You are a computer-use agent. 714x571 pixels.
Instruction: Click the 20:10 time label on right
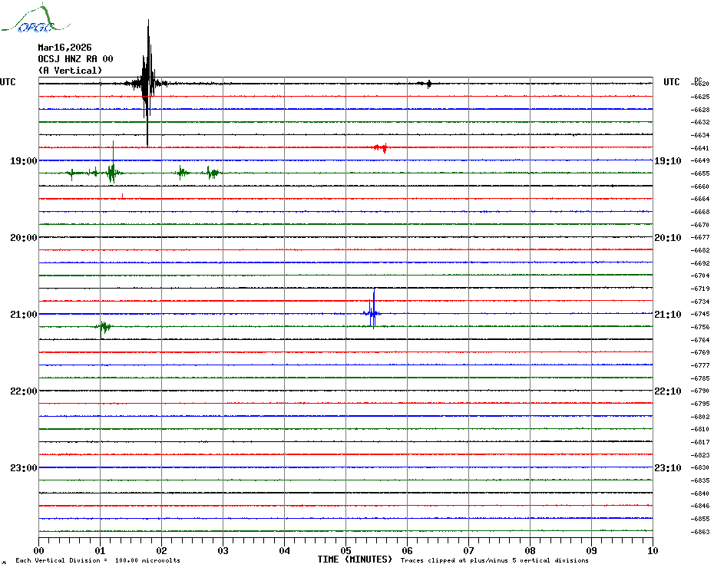click(666, 238)
